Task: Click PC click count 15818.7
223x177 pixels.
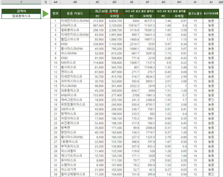Action: pyautogui.click(x=132, y=26)
